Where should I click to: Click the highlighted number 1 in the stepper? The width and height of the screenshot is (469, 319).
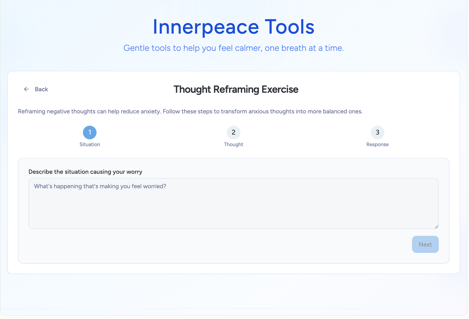point(90,133)
